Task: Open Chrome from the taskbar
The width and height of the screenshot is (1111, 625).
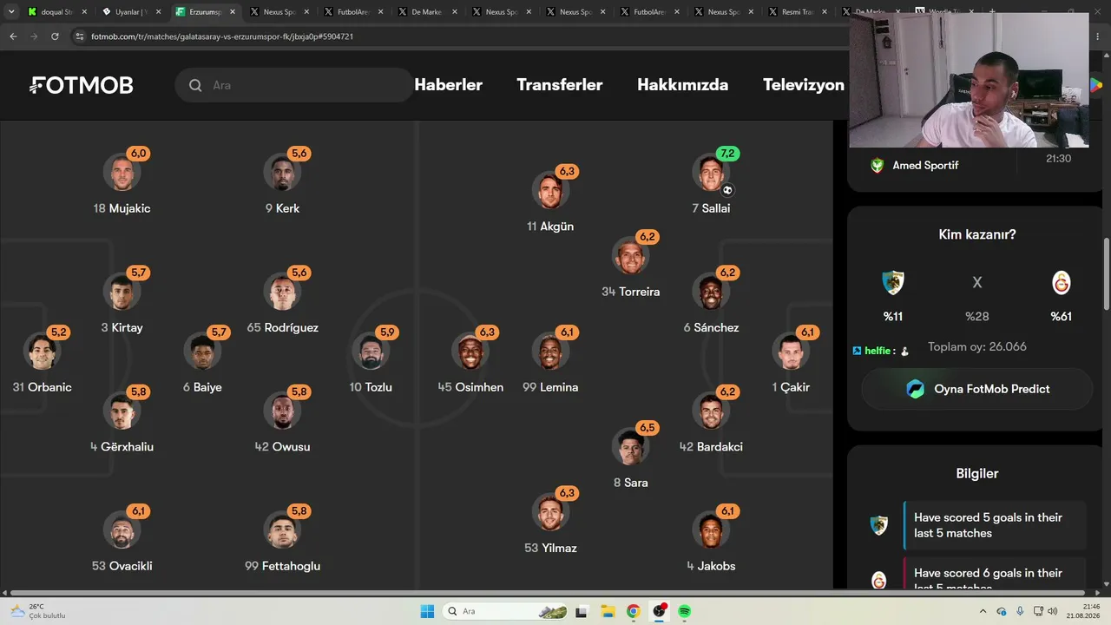Action: point(633,612)
